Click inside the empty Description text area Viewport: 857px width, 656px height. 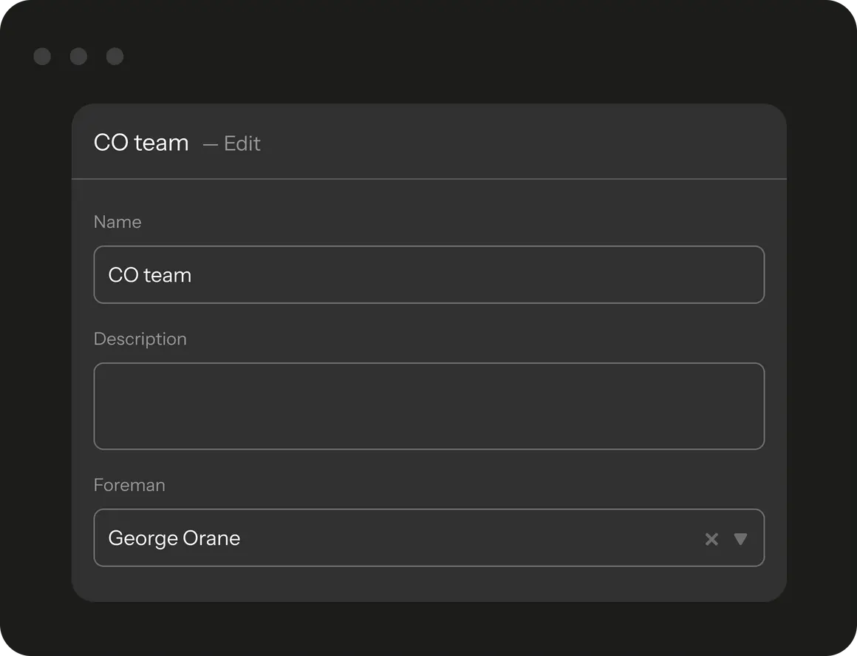[x=428, y=406]
